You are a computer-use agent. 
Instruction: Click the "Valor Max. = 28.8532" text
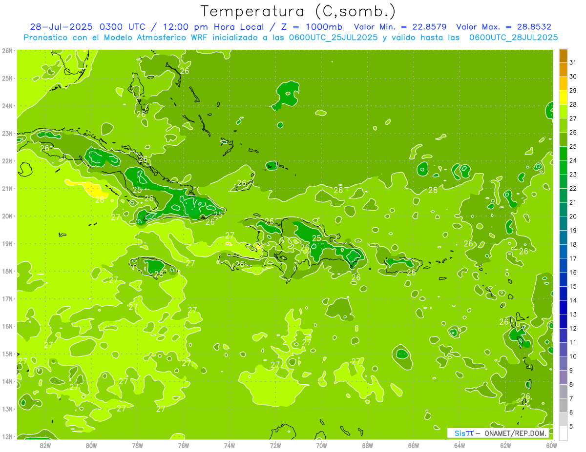pos(503,27)
